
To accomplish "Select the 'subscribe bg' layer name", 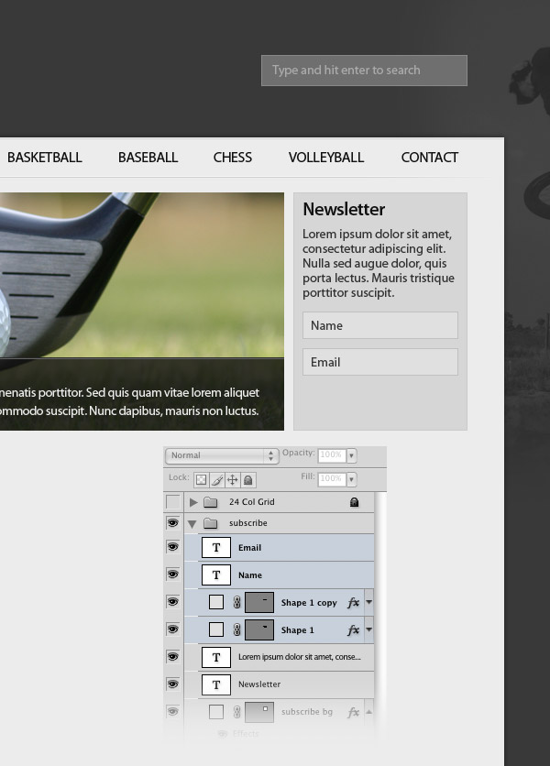I will (307, 712).
